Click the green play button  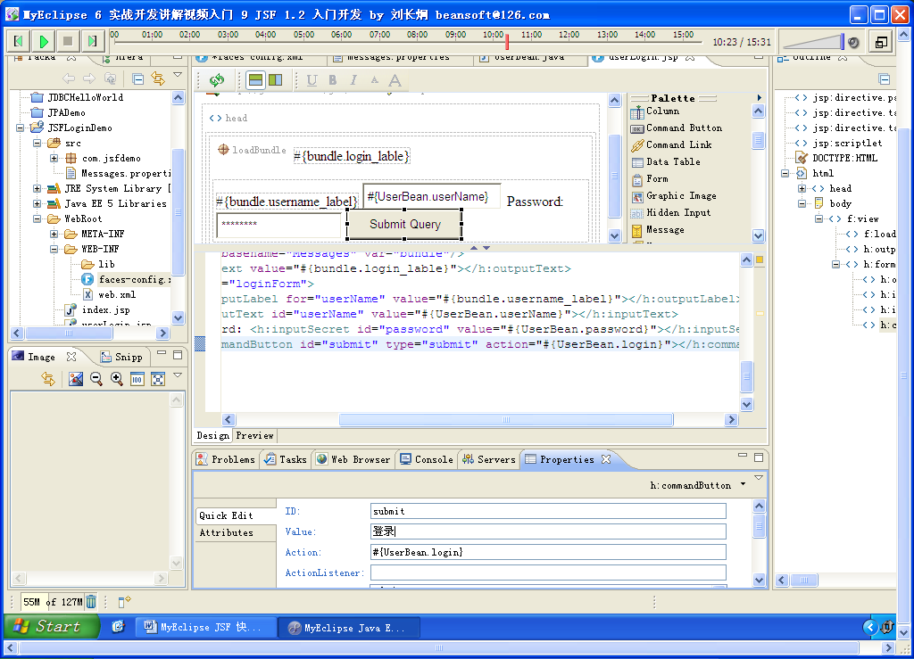(x=43, y=41)
